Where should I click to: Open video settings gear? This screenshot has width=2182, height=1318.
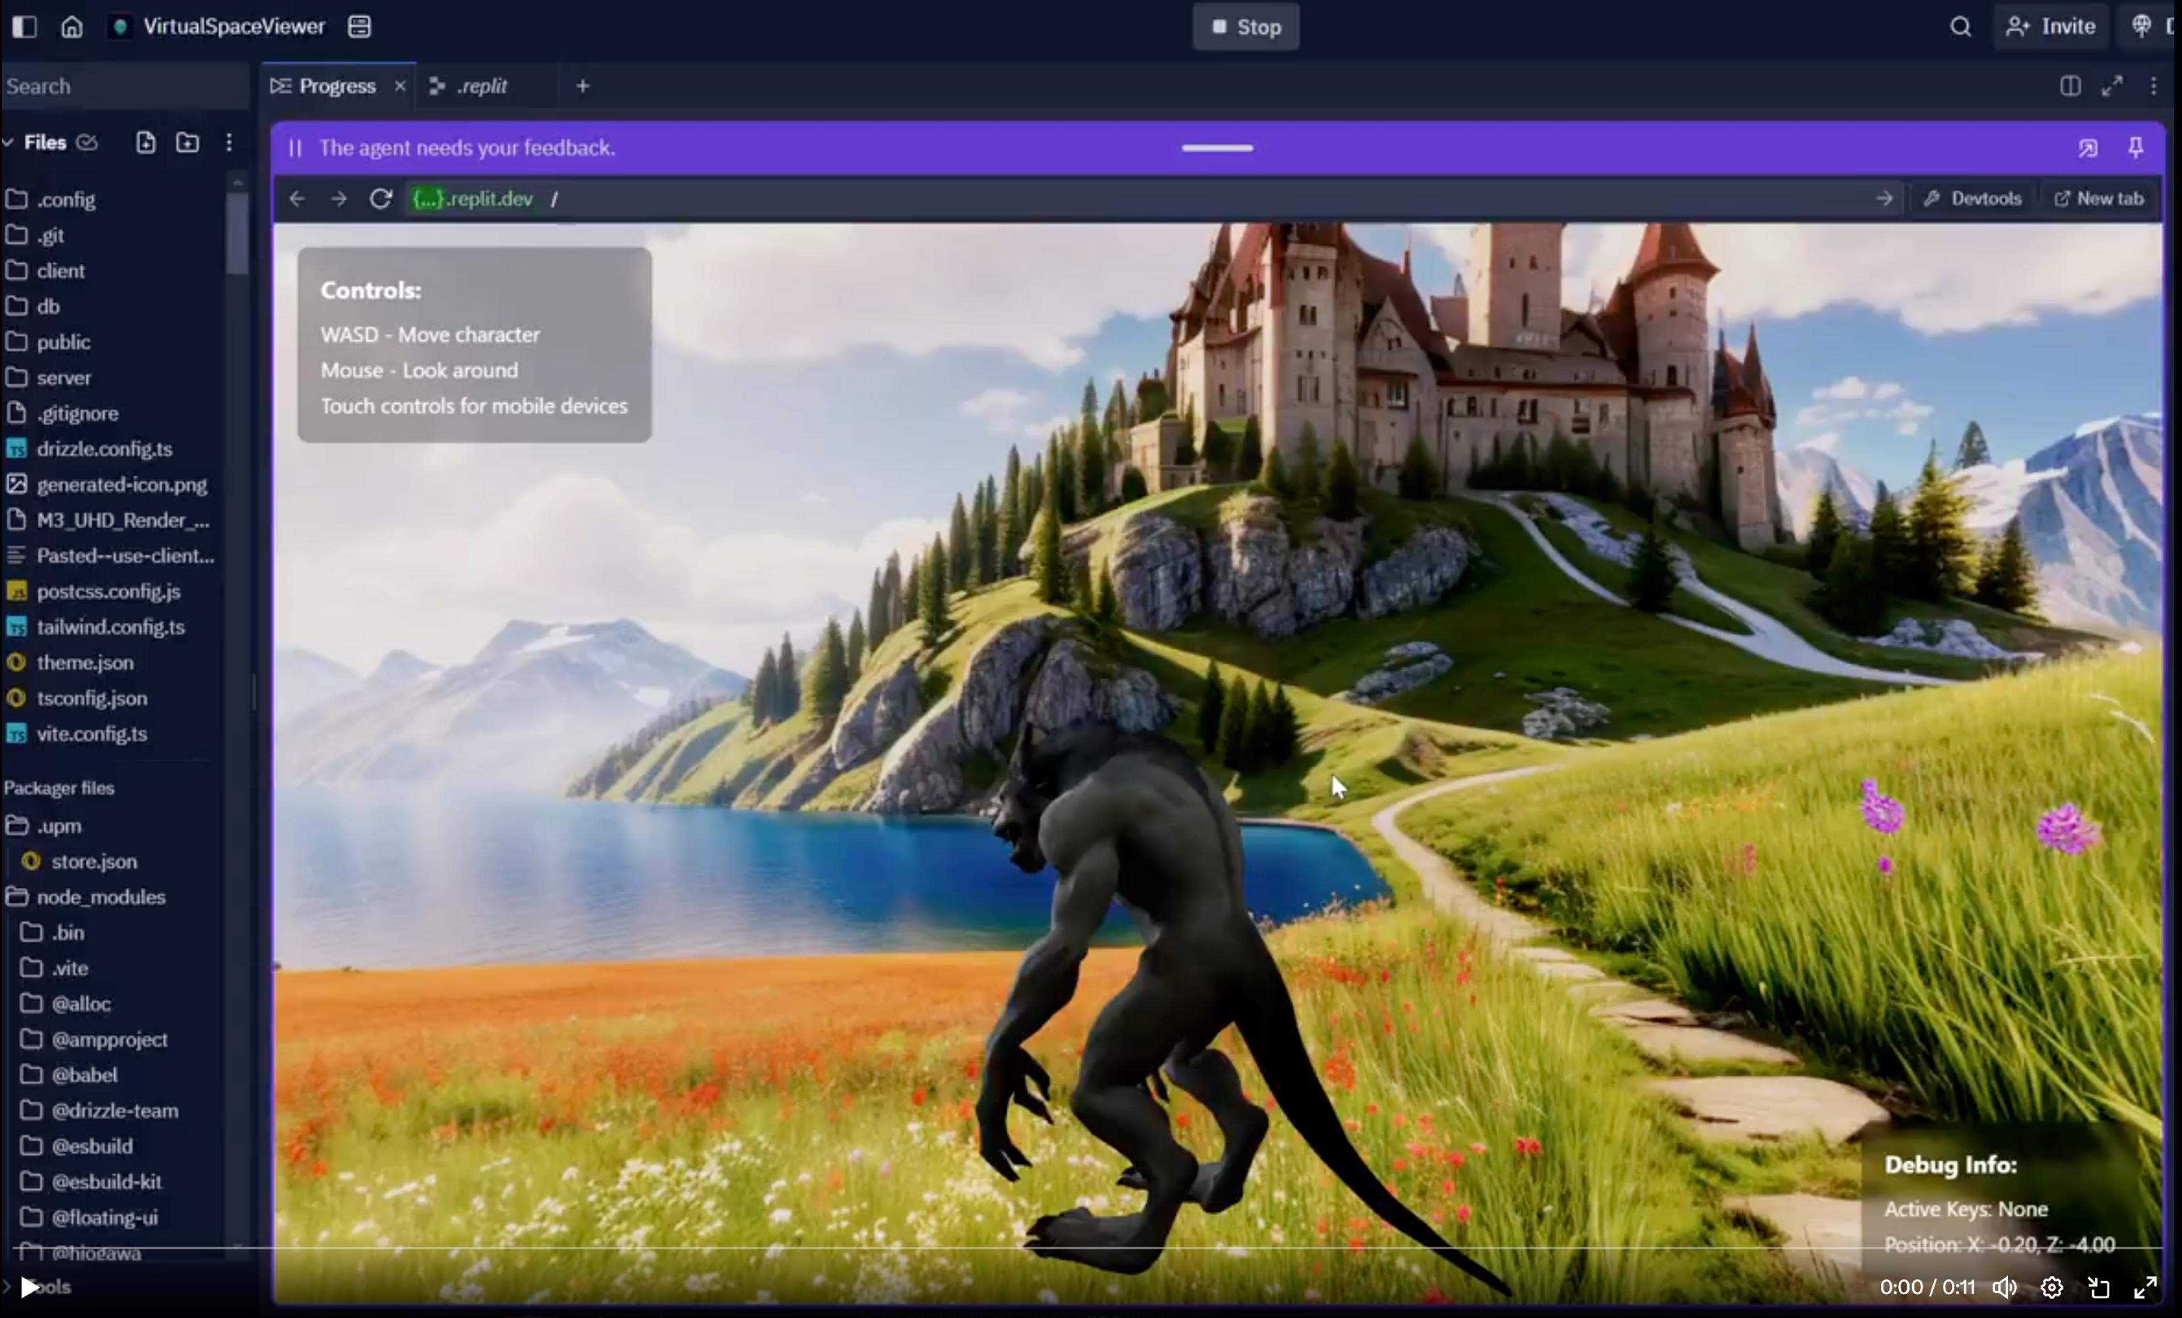pyautogui.click(x=2052, y=1287)
